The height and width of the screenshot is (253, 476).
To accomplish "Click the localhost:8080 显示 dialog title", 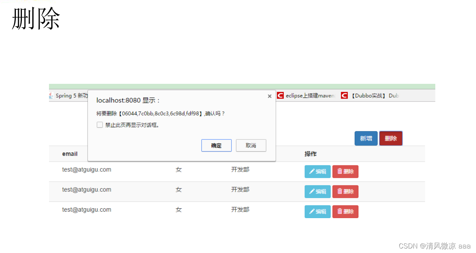I will 129,100.
